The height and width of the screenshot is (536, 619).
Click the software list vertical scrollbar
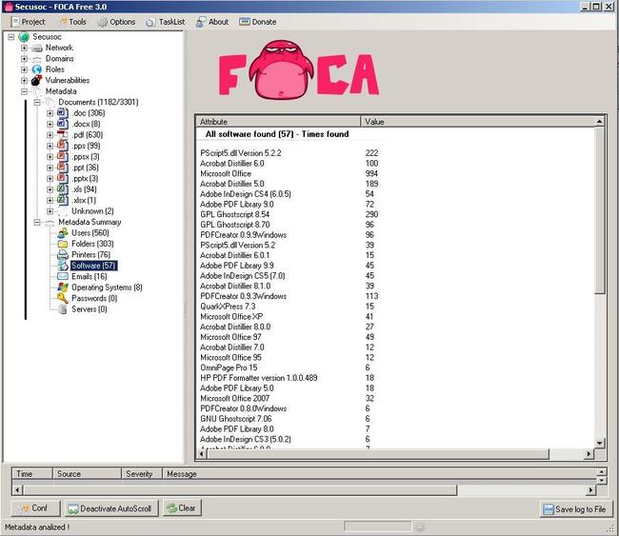point(599,238)
